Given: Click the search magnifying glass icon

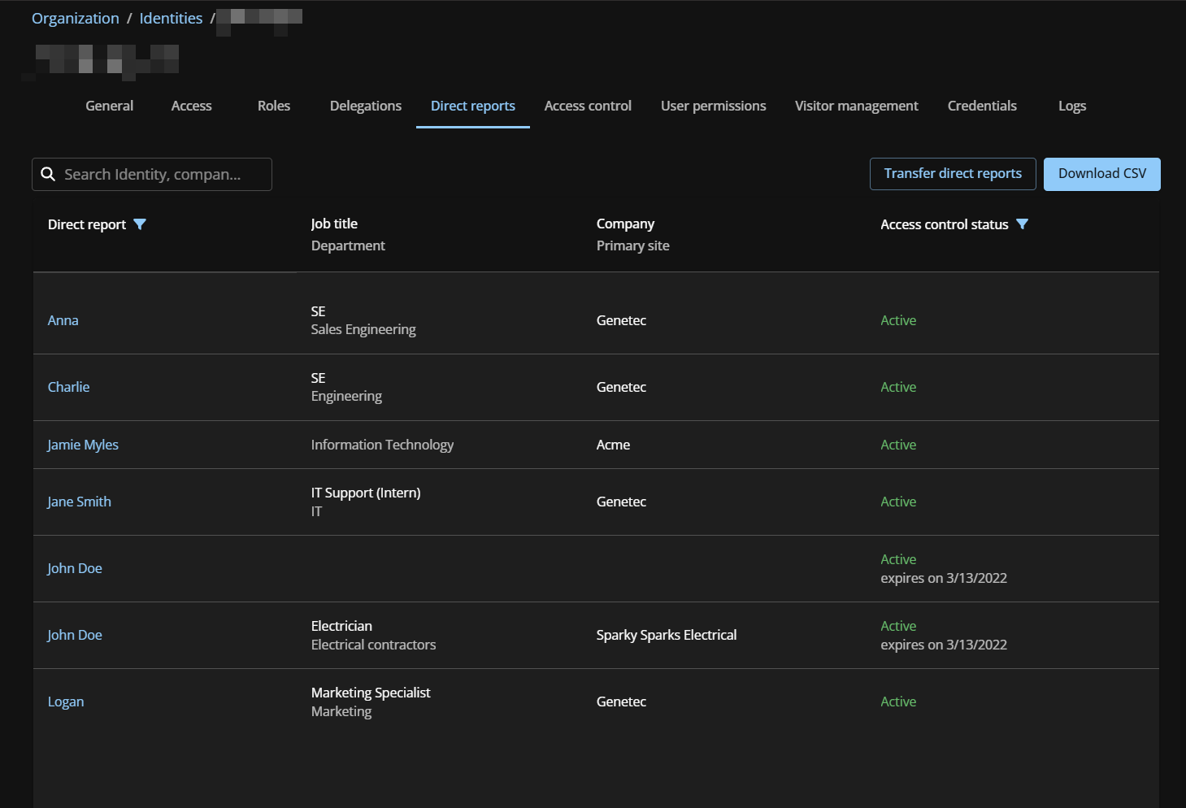Looking at the screenshot, I should point(48,174).
